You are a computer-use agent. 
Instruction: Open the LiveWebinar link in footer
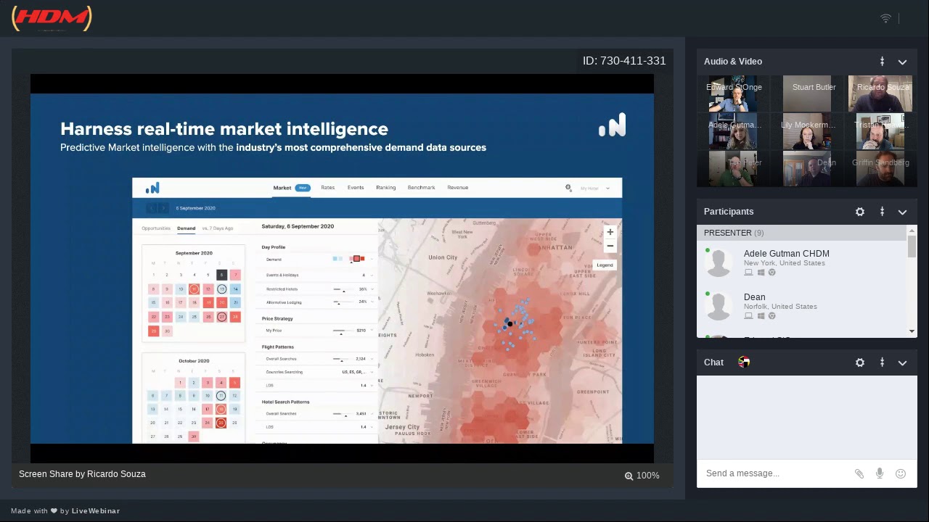[95, 511]
